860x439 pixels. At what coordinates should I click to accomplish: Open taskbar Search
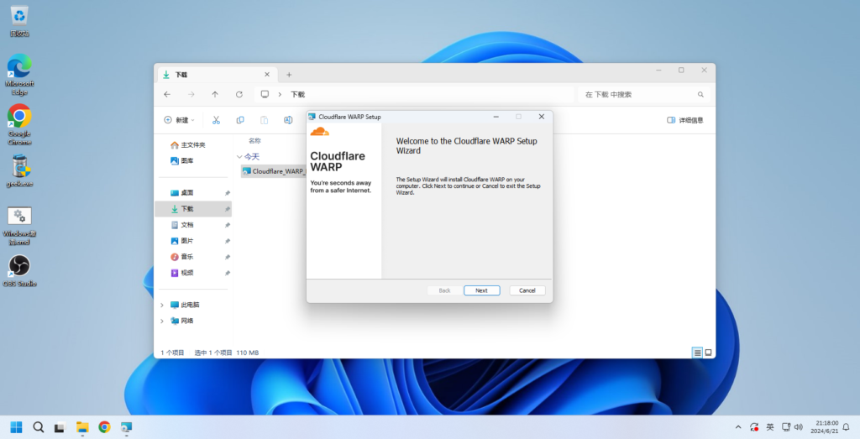[x=39, y=427]
